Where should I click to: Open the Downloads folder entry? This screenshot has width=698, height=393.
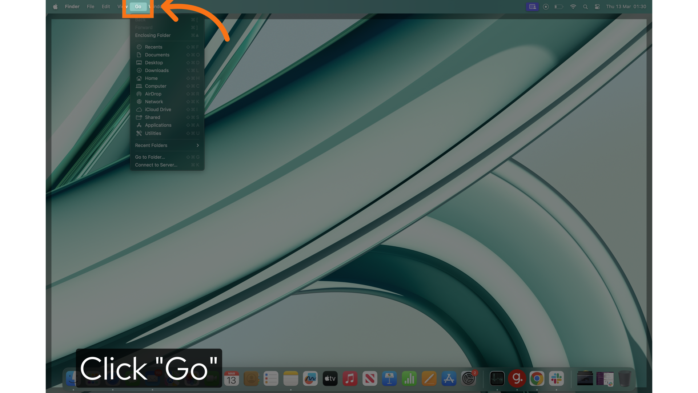pos(156,71)
